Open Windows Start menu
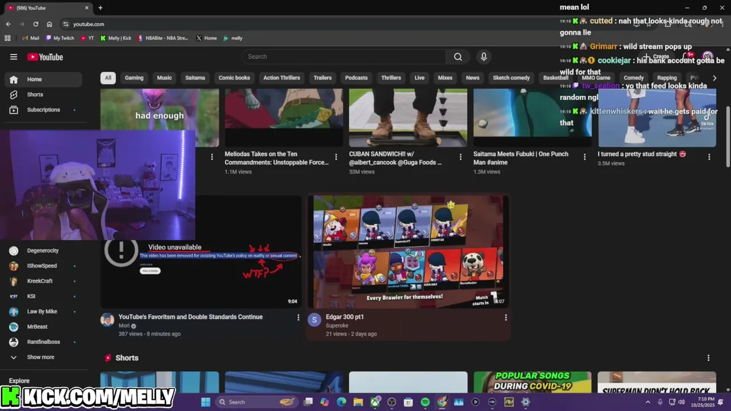Image resolution: width=731 pixels, height=411 pixels. (x=206, y=402)
